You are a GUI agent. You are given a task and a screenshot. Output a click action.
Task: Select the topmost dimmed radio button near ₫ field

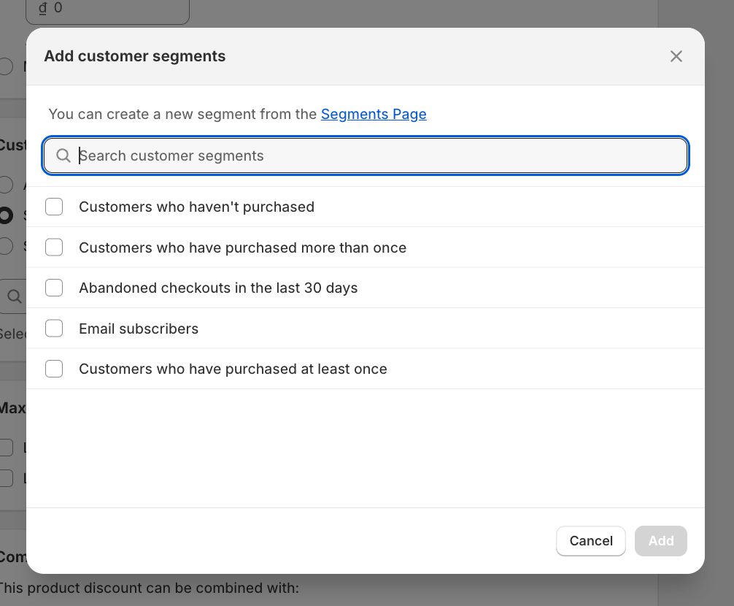7,66
